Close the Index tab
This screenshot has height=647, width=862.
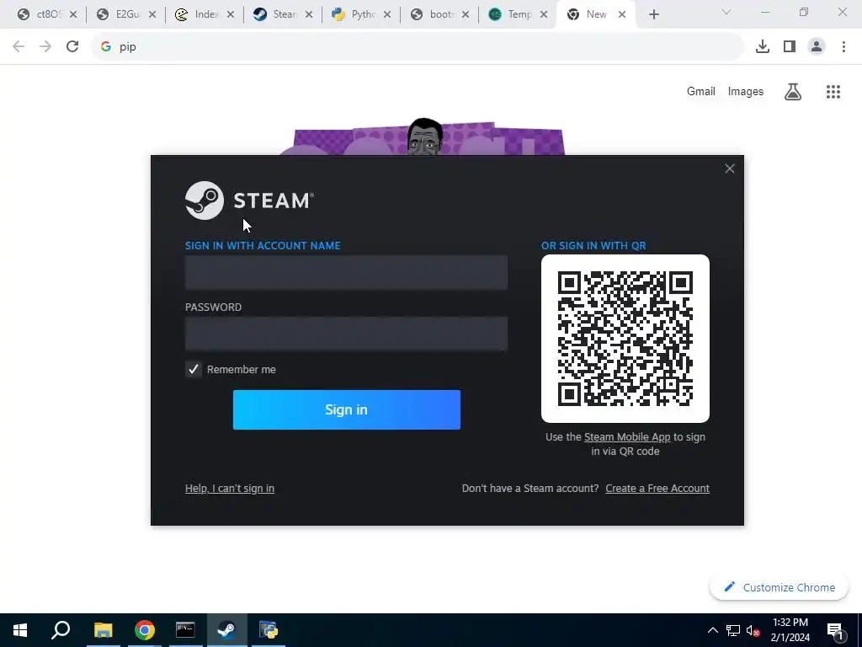click(x=231, y=15)
